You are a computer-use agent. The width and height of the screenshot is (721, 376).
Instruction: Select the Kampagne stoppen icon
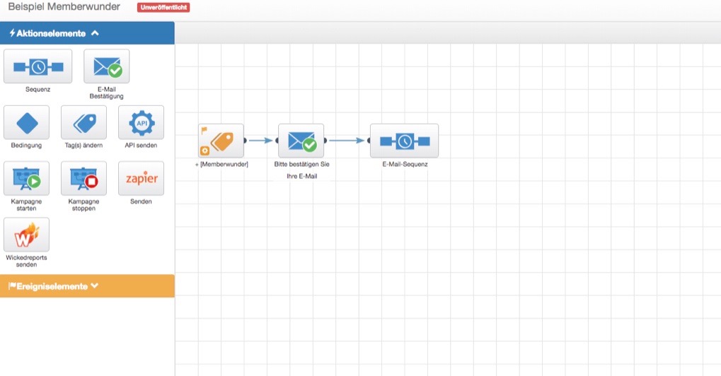pos(83,179)
